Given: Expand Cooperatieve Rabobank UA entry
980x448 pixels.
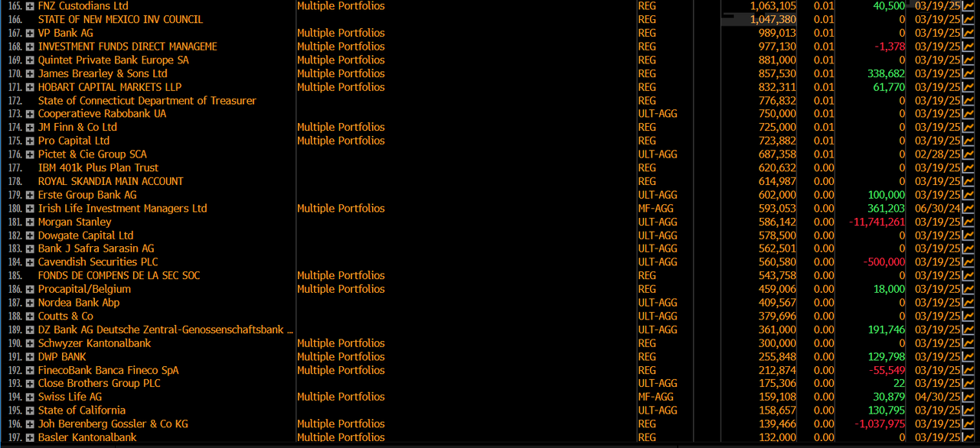Looking at the screenshot, I should pos(30,114).
